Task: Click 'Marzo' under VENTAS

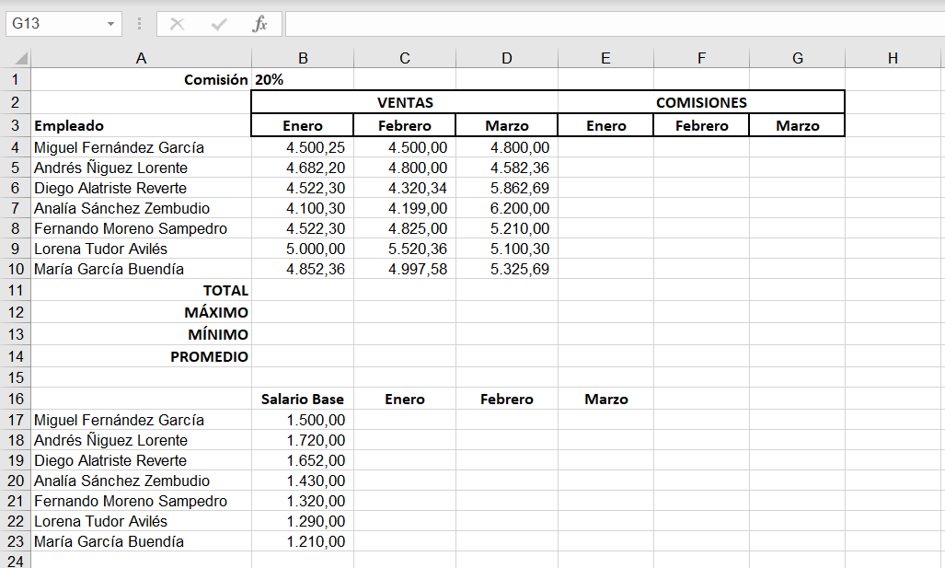Action: 507,125
